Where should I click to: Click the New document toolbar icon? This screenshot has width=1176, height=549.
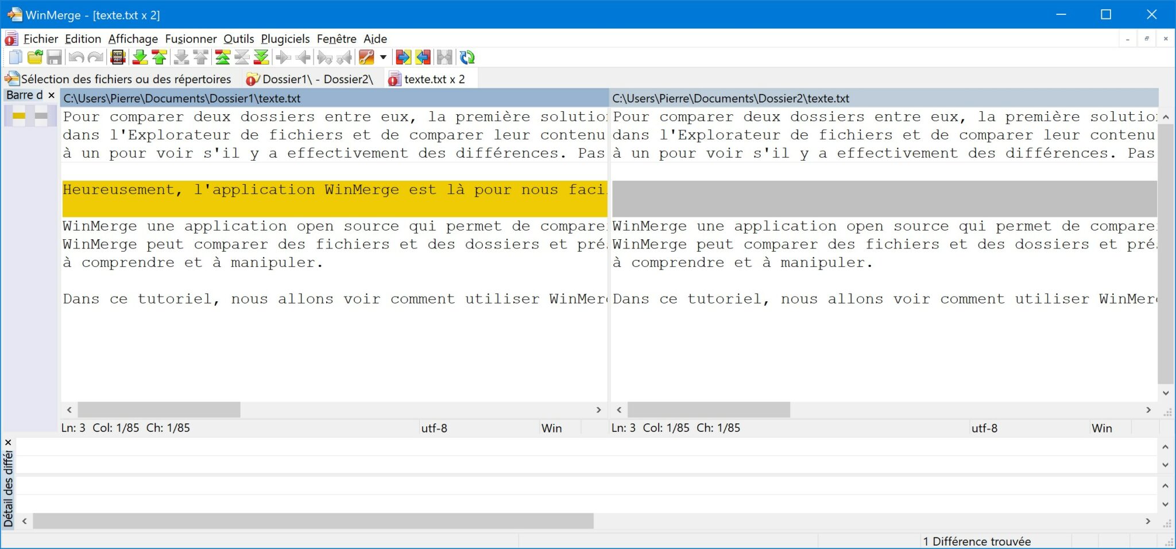point(16,57)
